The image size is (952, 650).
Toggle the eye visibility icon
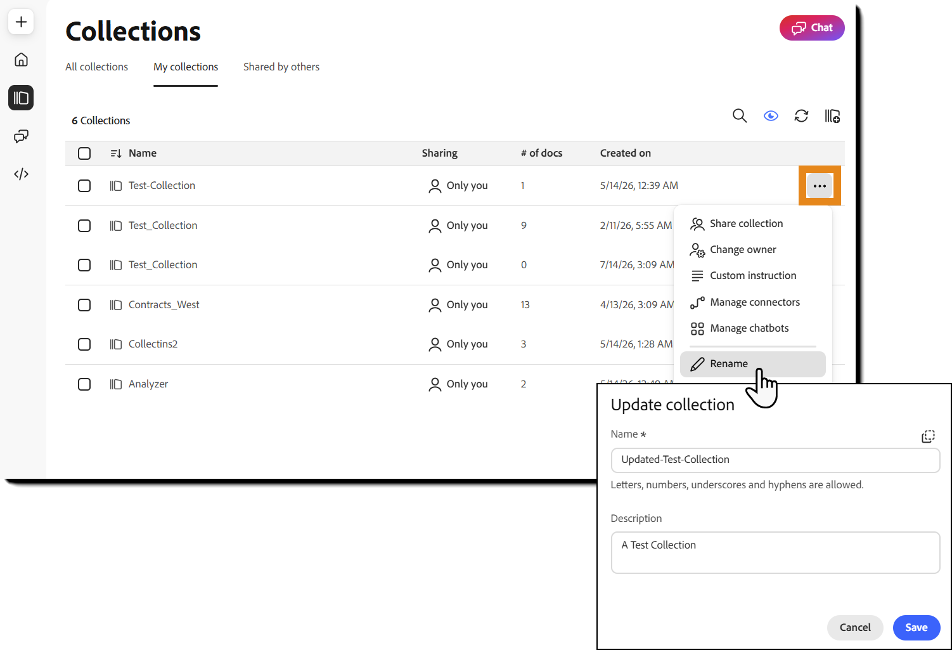[x=771, y=116]
